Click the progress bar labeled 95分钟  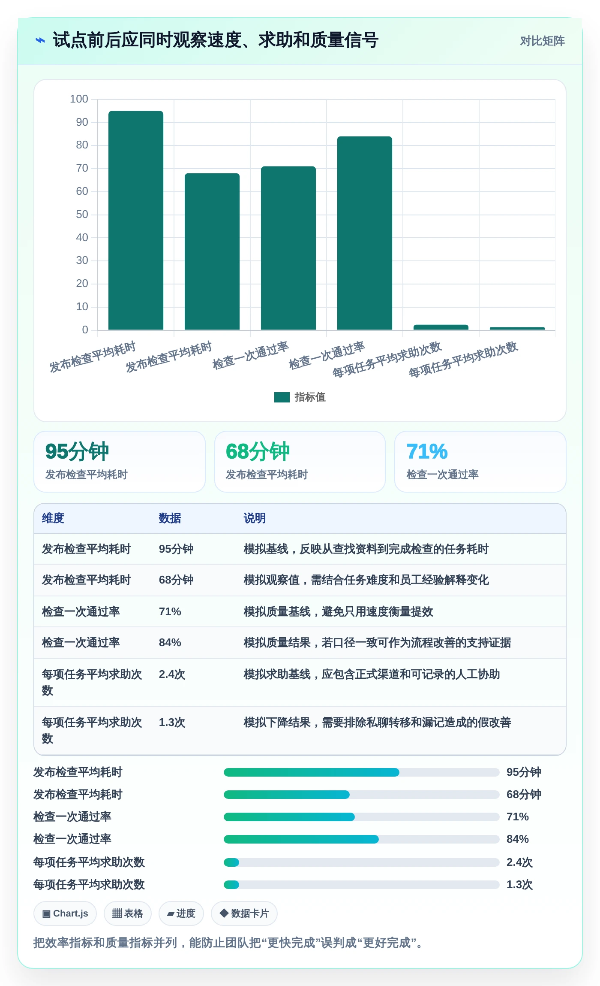(x=362, y=772)
